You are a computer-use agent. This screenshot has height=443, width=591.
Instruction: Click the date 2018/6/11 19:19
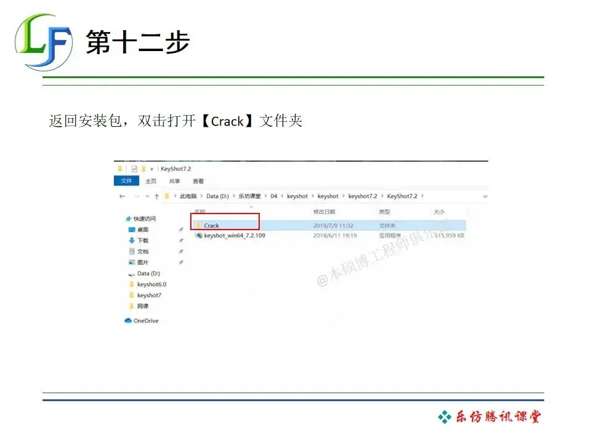tap(335, 236)
